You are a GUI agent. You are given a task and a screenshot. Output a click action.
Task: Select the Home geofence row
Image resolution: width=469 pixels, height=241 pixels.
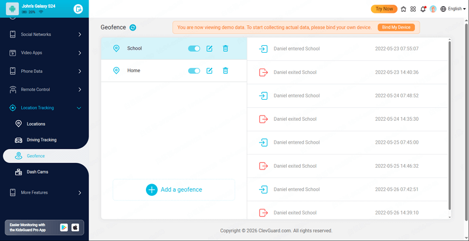(x=174, y=70)
